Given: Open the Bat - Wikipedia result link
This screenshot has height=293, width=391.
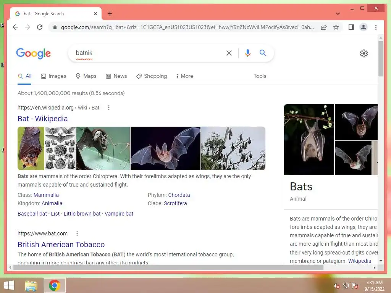Looking at the screenshot, I should point(43,119).
